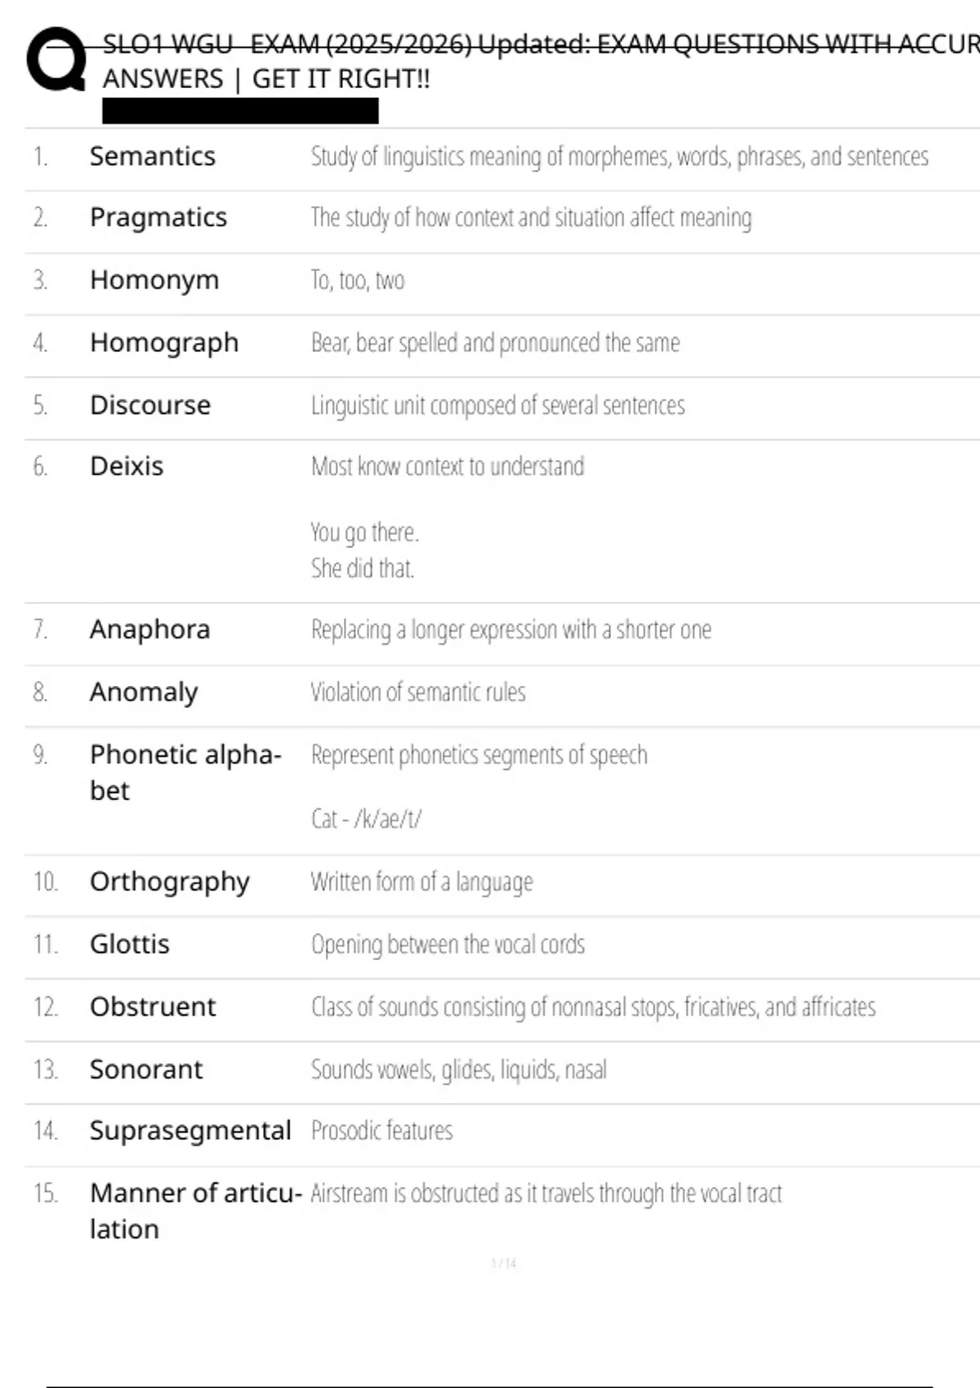980x1388 pixels.
Task: Click the 'Cat - /k/ae/t/' example
Action: [x=366, y=819]
